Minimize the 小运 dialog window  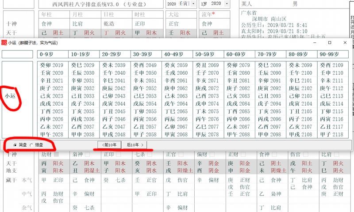pyautogui.click(x=315, y=42)
